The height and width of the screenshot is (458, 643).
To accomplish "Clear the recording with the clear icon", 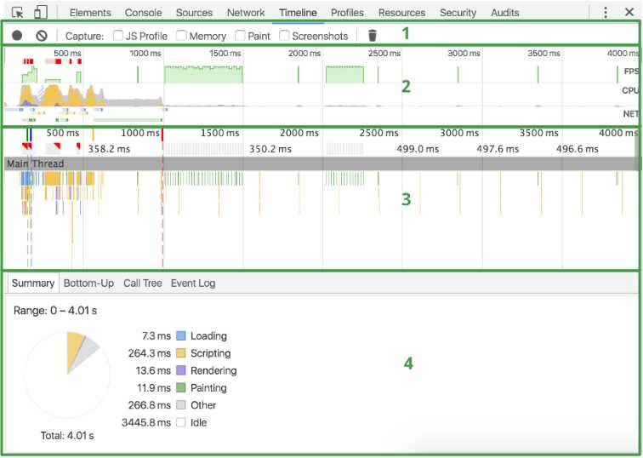I will [42, 36].
